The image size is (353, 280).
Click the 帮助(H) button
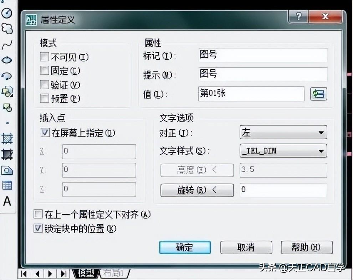tap(307, 247)
